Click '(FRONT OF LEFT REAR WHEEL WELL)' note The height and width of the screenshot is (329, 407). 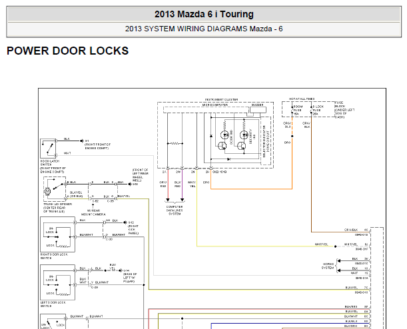(140, 175)
